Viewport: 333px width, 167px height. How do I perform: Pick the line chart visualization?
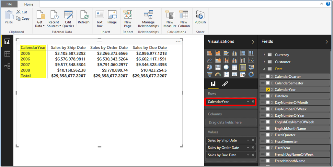209,60
